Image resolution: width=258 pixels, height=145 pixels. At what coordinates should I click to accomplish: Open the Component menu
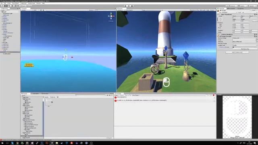[23, 3]
